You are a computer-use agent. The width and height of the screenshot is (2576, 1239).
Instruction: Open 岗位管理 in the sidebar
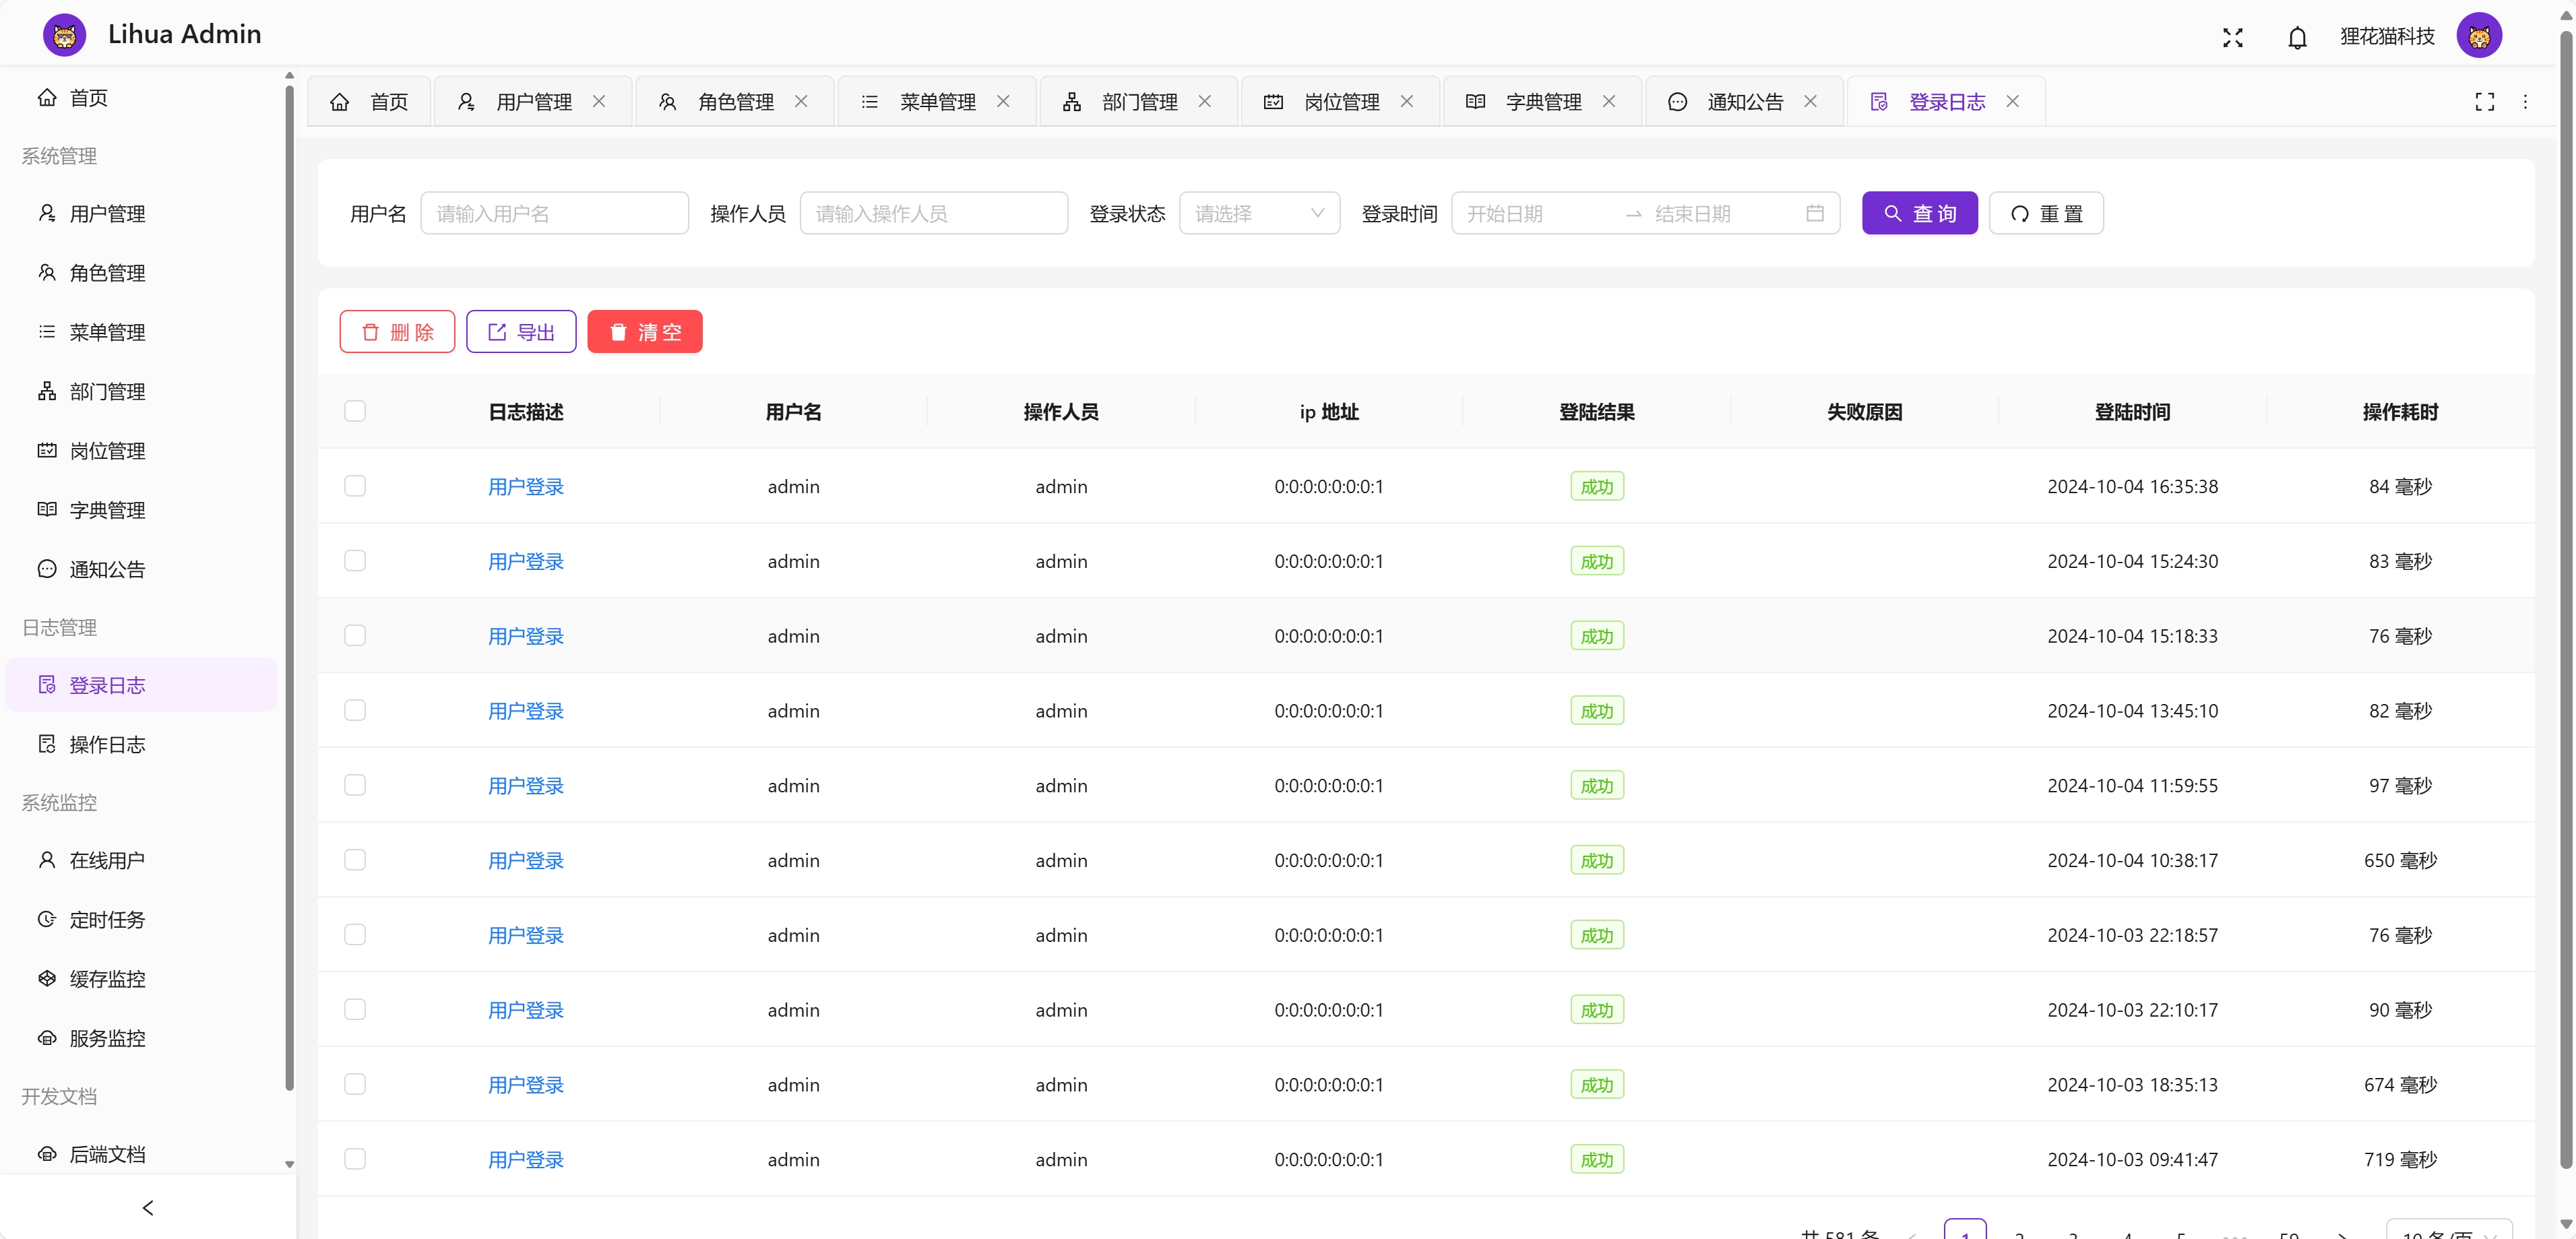tap(142, 451)
